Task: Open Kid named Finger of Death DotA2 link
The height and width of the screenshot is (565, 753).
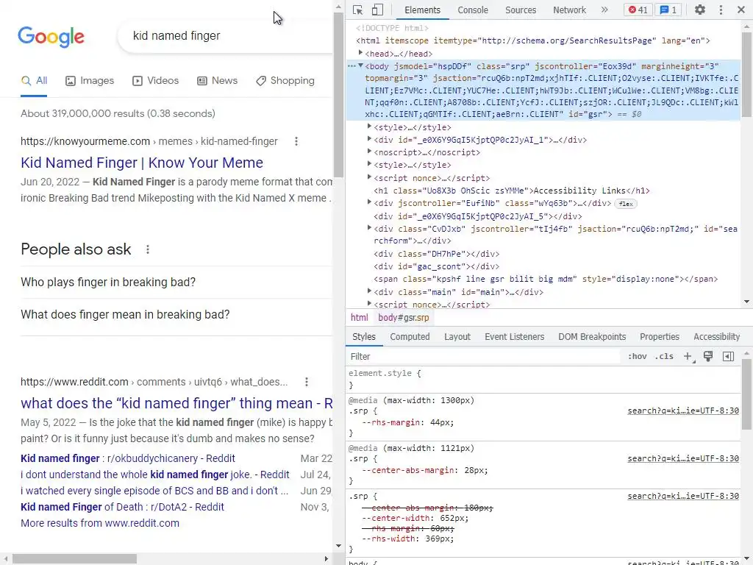Action: (122, 507)
